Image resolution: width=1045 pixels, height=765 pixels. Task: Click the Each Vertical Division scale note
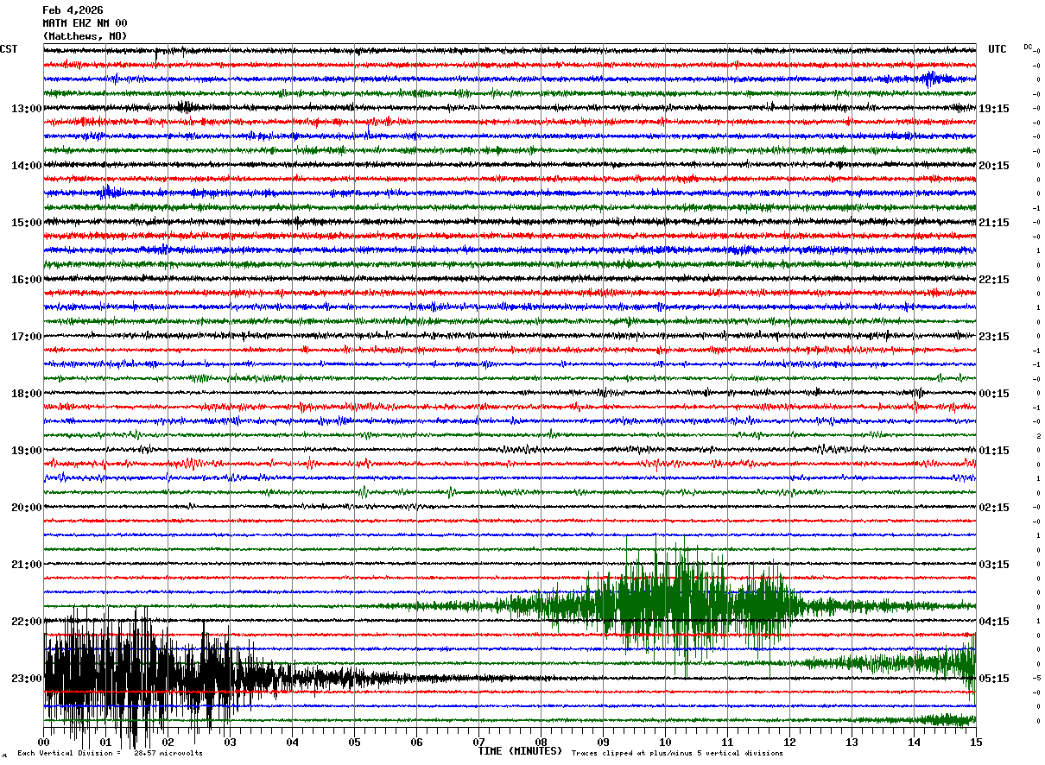110,753
